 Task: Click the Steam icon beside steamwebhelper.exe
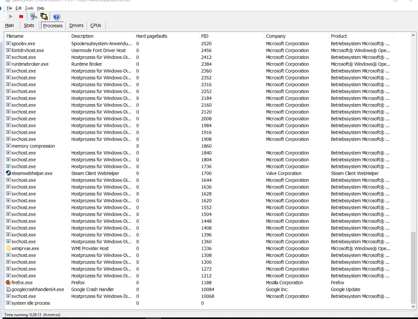(x=8, y=173)
